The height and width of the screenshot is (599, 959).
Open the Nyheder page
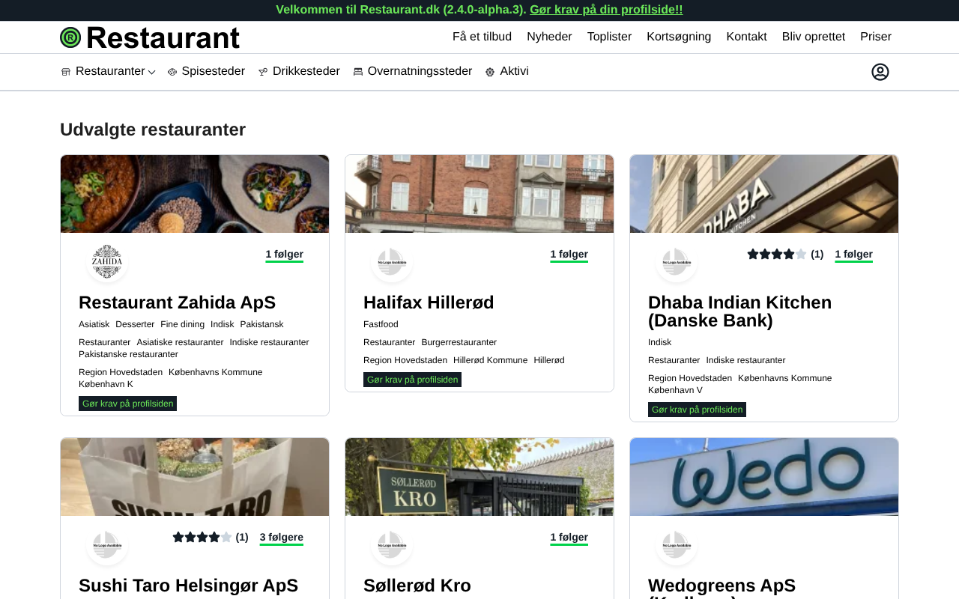[x=549, y=37]
